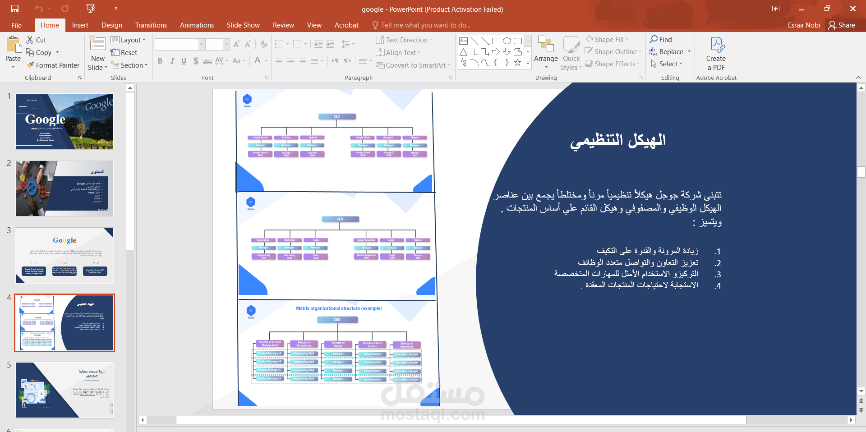Open Quick Styles gallery

point(571,53)
